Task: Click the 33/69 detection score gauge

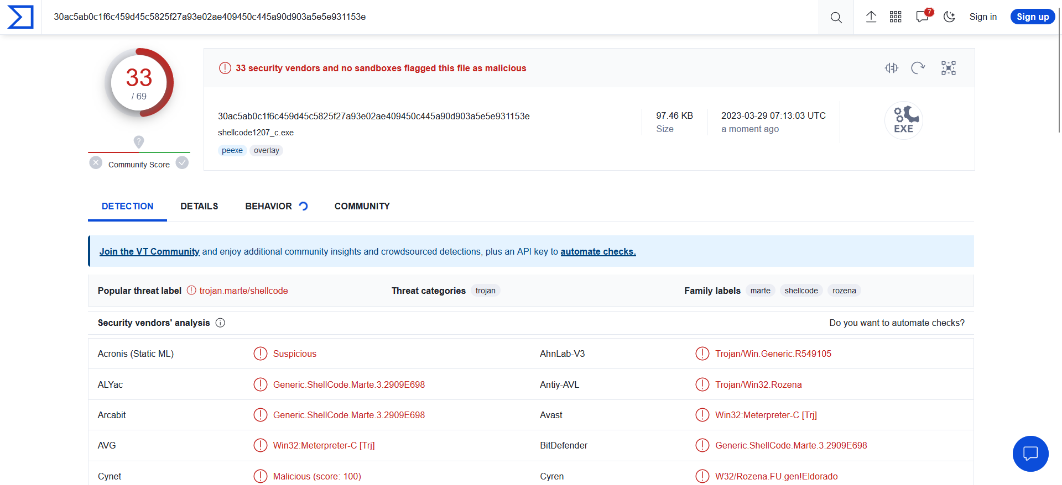Action: [x=139, y=83]
